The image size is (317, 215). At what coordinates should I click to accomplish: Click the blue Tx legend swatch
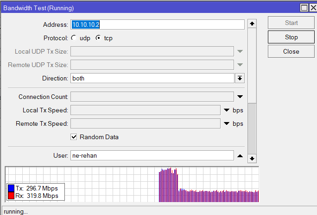[x=11, y=188]
